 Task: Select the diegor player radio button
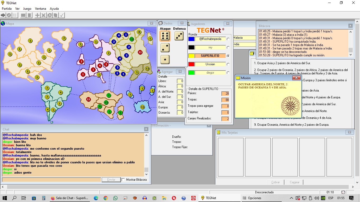click(228, 73)
